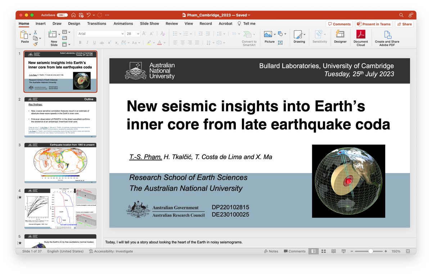432x275 pixels.
Task: Fit slide to current window
Action: point(408,251)
